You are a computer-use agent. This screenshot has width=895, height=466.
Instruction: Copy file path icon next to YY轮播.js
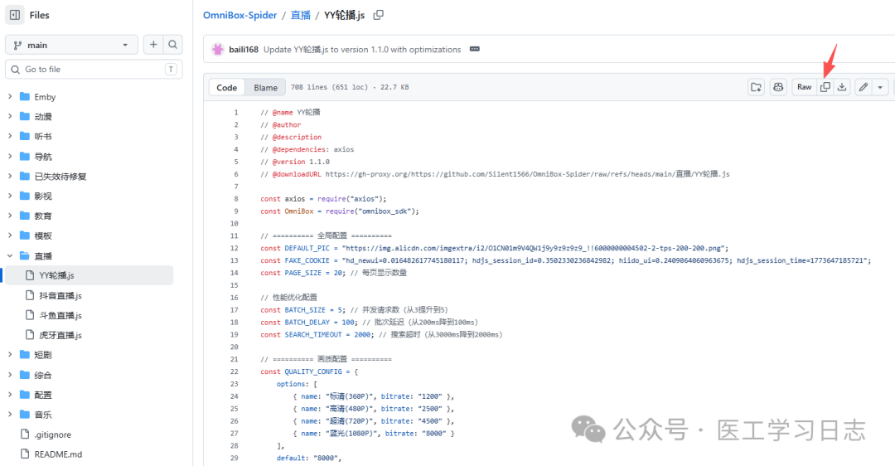[379, 15]
